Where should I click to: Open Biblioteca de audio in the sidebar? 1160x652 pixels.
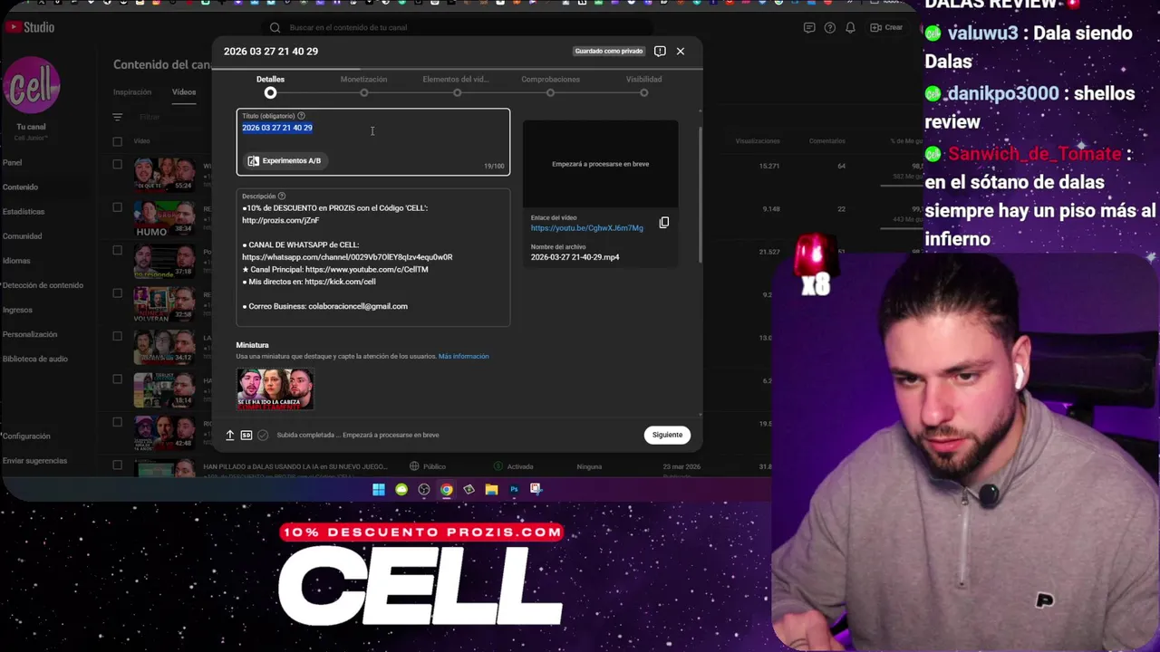tap(34, 359)
